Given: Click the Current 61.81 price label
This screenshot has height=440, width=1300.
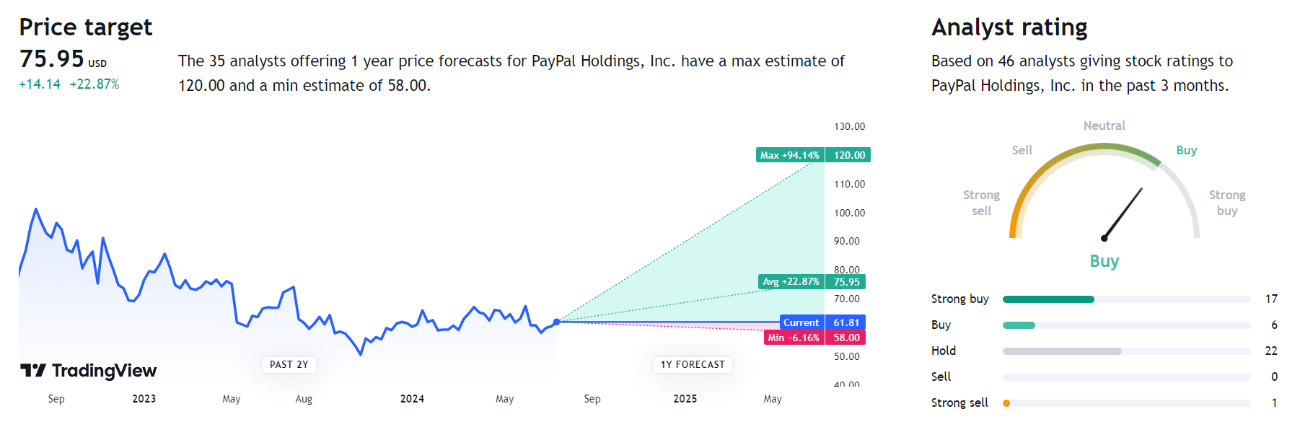Looking at the screenshot, I should click(x=822, y=322).
